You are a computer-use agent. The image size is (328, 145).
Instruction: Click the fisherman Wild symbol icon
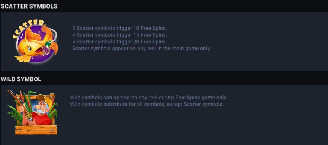tap(32, 112)
